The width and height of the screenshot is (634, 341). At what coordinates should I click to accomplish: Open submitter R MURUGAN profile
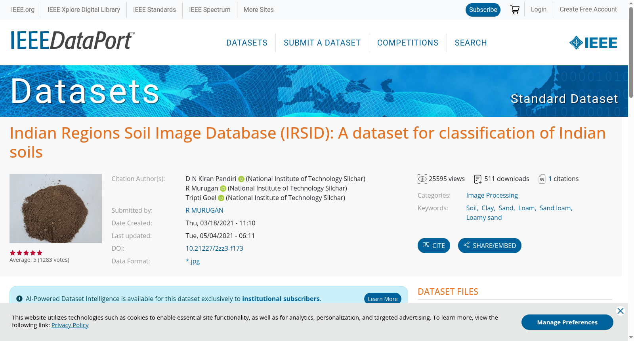204,211
